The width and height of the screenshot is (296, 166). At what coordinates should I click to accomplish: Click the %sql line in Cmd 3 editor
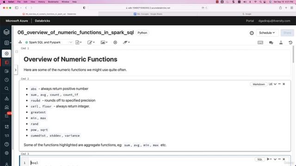(35, 163)
